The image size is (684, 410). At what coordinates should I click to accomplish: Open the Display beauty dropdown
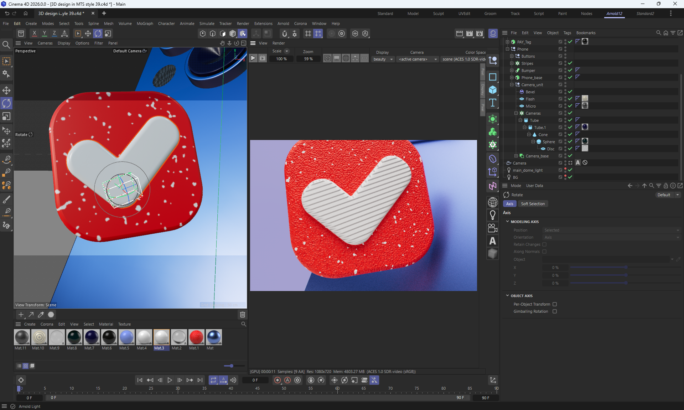(x=383, y=59)
